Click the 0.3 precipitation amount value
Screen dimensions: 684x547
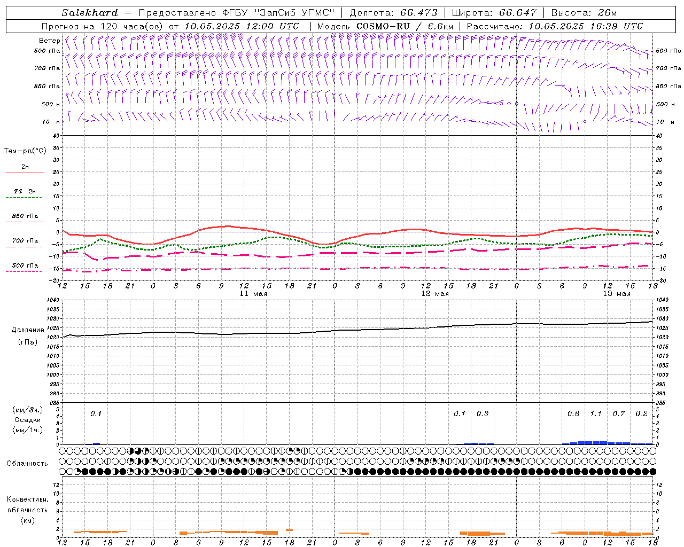(x=483, y=414)
